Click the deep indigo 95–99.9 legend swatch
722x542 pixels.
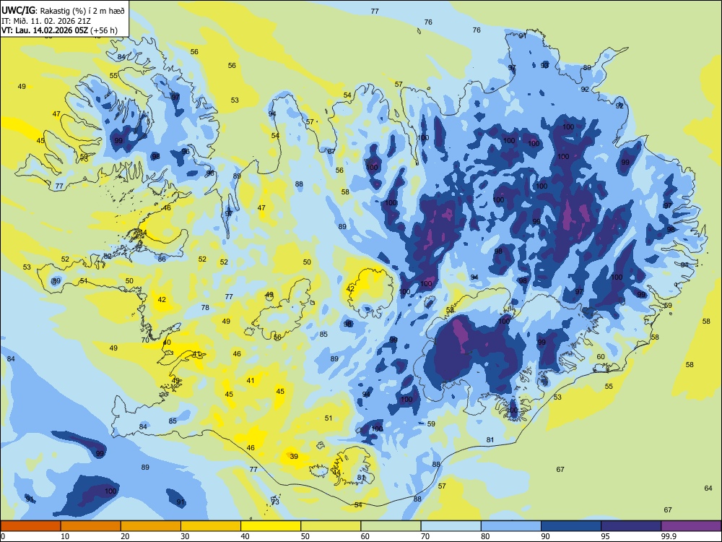(631, 526)
